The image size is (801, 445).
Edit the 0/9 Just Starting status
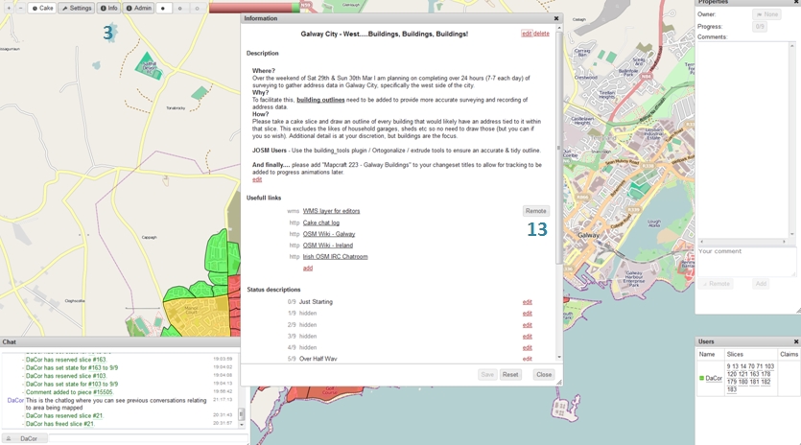click(x=528, y=302)
